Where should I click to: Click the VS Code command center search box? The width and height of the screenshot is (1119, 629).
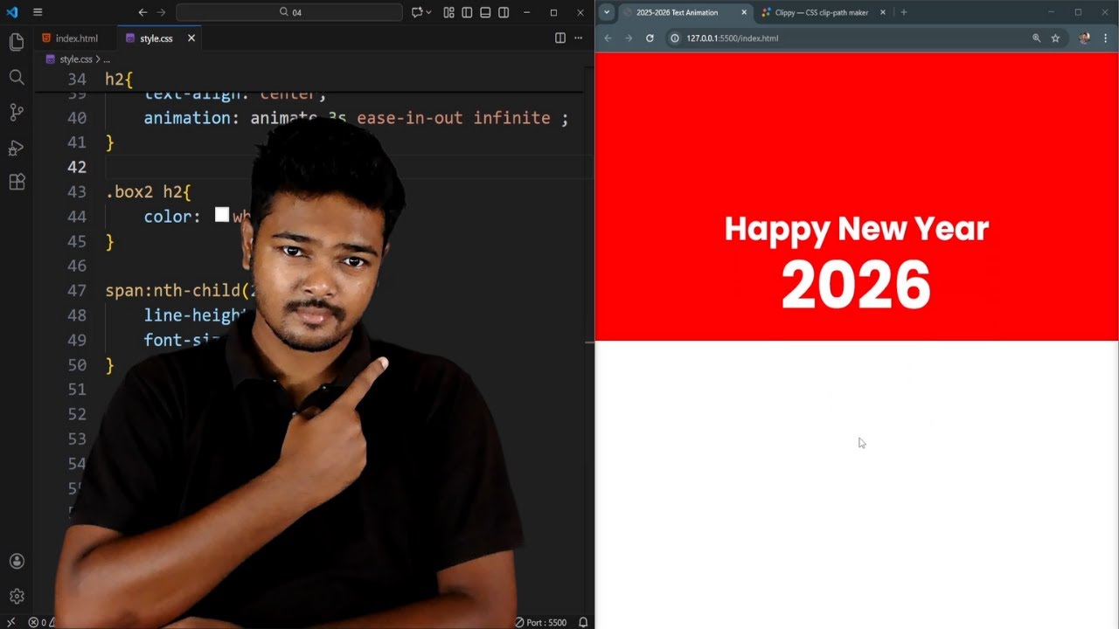[x=289, y=12]
